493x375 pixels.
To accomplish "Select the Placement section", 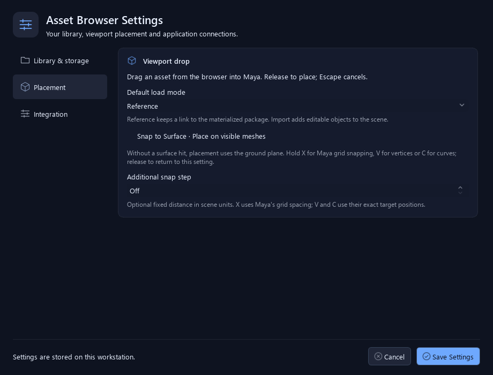I will pyautogui.click(x=60, y=87).
